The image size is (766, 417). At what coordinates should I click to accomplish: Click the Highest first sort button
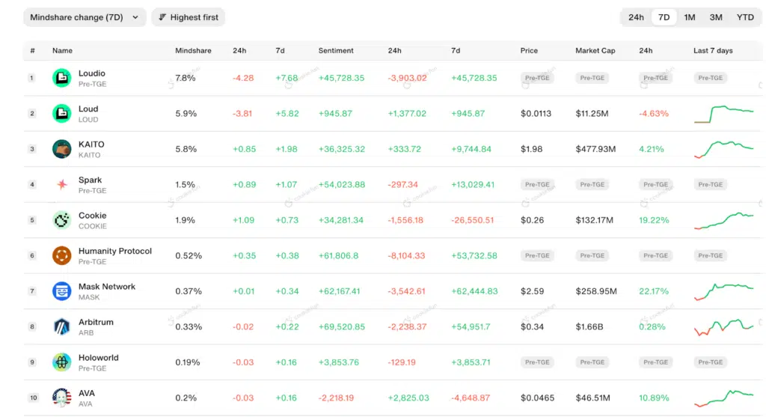click(188, 17)
